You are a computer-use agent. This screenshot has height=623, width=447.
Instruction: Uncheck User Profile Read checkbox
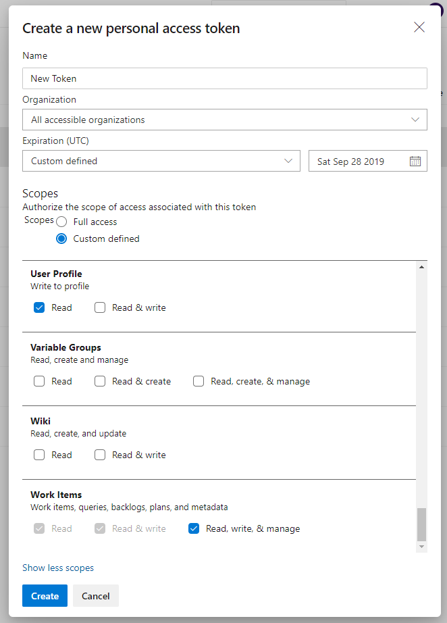coord(39,307)
